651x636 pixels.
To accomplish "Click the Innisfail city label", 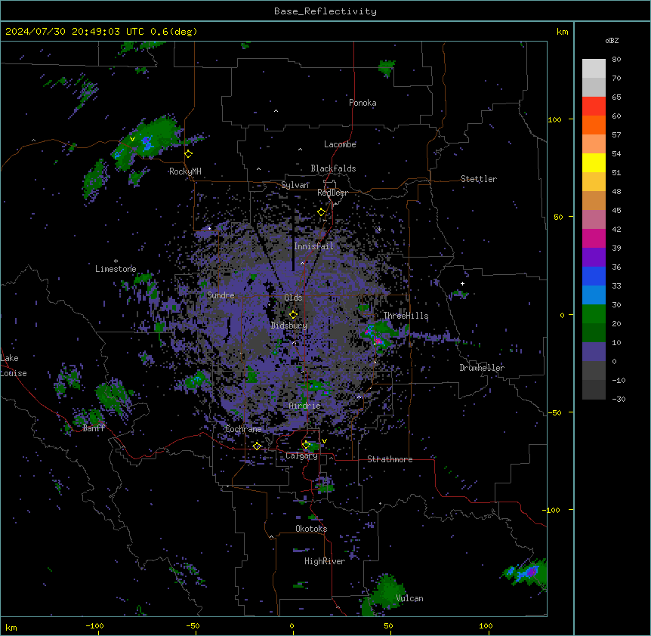I will (x=313, y=246).
